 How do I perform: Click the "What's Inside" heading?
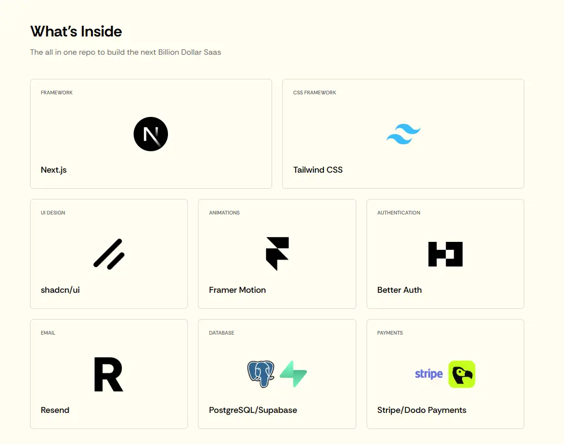pyautogui.click(x=76, y=31)
